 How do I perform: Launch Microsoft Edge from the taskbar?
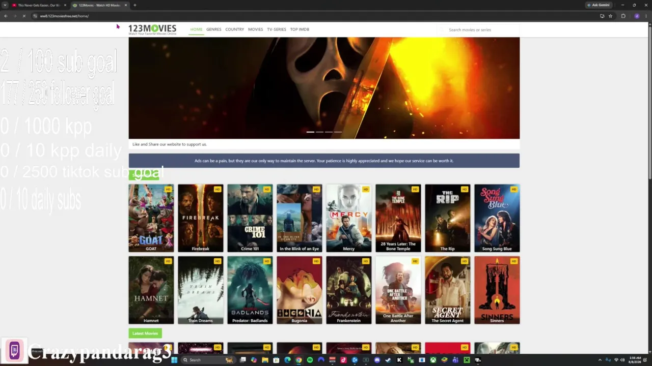click(x=287, y=360)
